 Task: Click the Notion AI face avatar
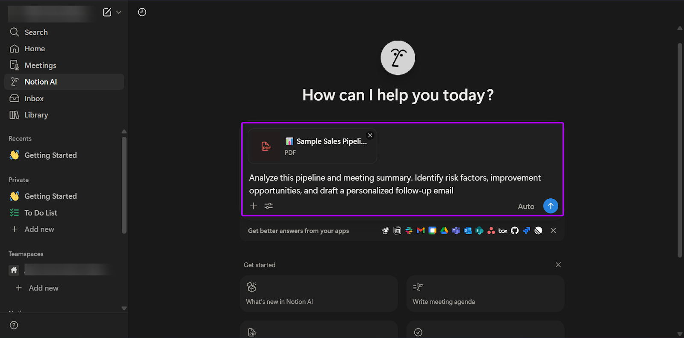coord(398,58)
